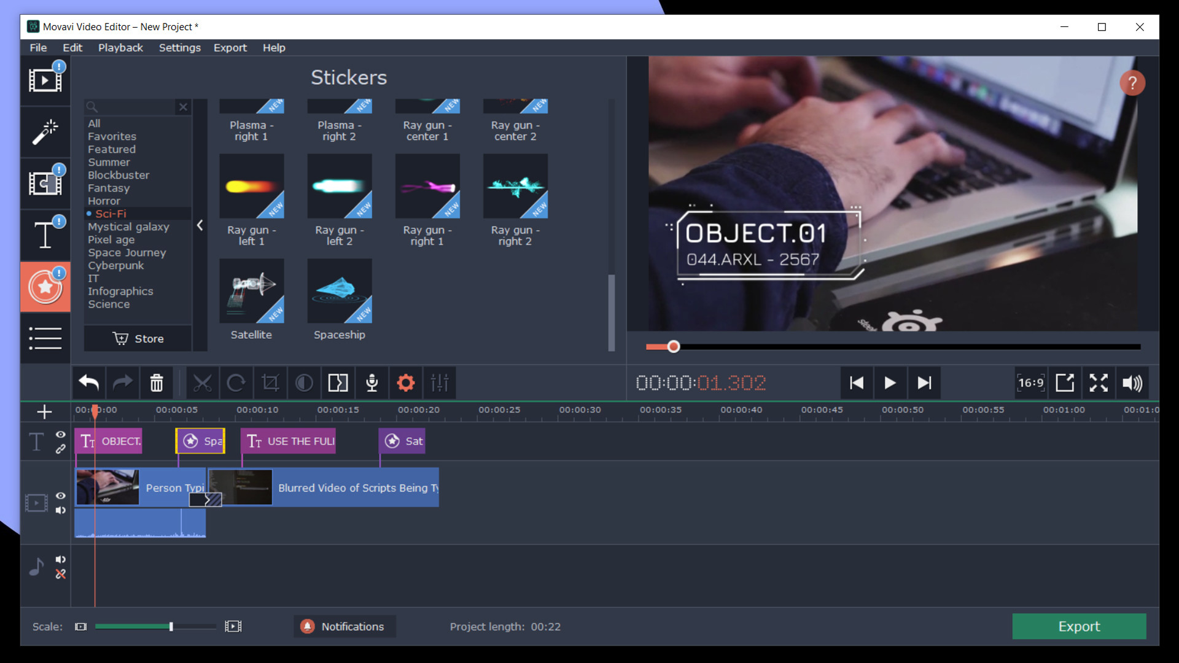
Task: Collapse the stickers category list panel
Action: [200, 225]
